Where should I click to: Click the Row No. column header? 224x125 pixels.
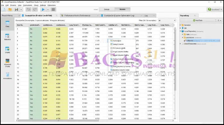tap(22, 25)
